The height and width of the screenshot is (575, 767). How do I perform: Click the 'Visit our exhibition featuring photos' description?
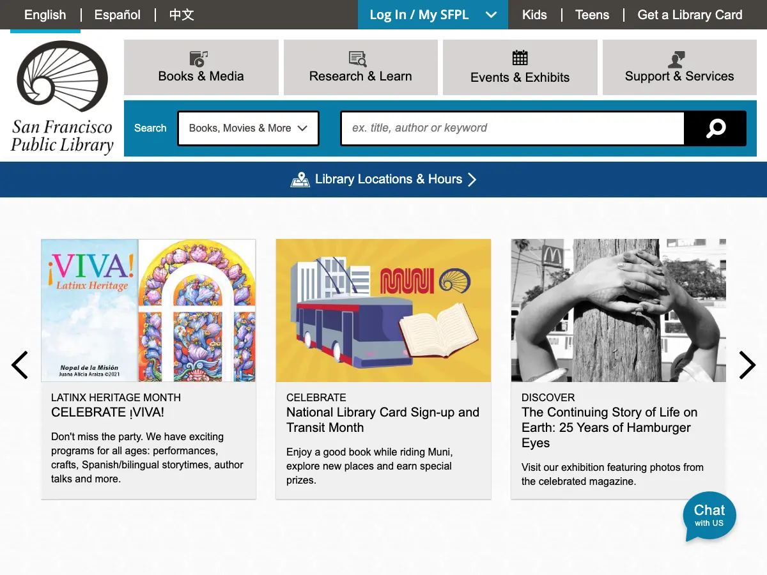612,475
